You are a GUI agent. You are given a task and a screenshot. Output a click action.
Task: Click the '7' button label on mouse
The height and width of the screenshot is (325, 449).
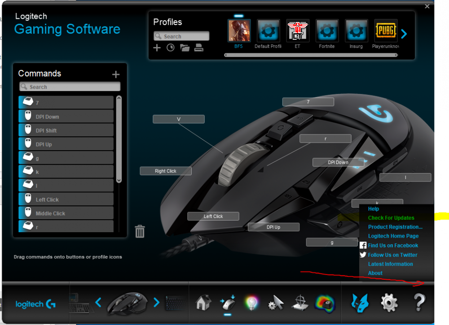coord(308,102)
